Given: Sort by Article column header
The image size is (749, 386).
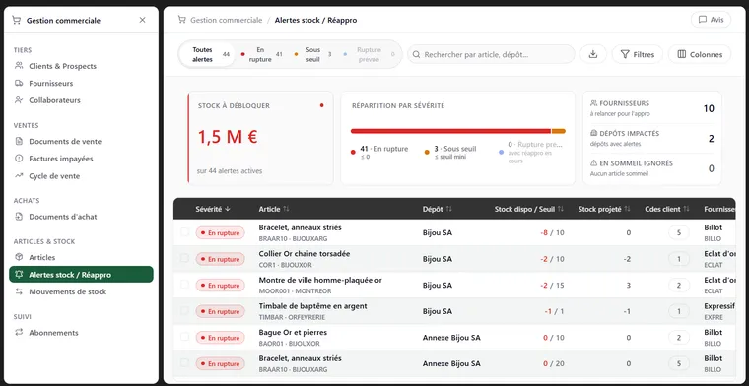Looking at the screenshot, I should (x=274, y=209).
